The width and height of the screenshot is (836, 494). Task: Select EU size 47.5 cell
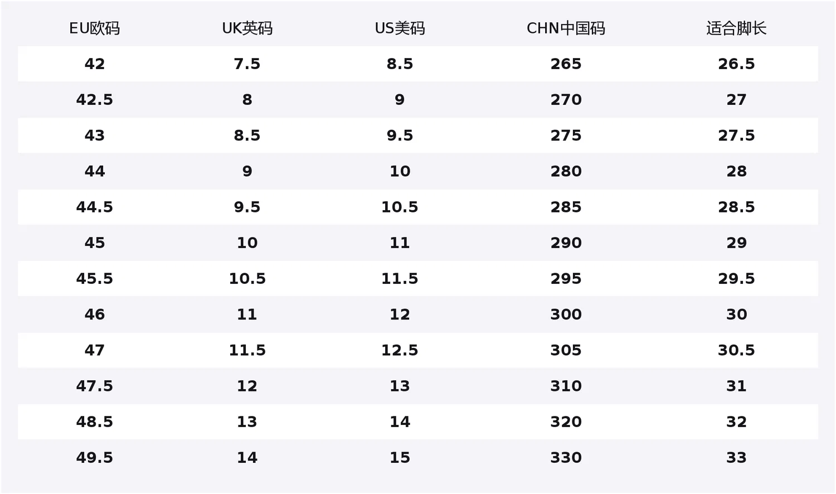coord(94,386)
